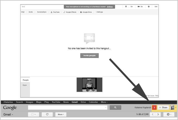Click the hangout video camera placeholder icon
The image size is (178, 120).
pyautogui.click(x=89, y=38)
